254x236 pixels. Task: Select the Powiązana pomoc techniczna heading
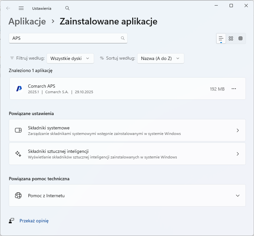(39, 179)
